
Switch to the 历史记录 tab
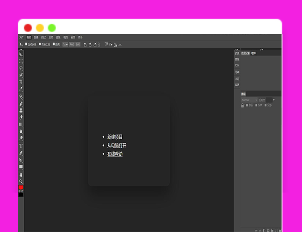pos(245,53)
